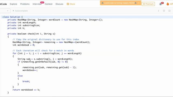Screen dimensions: 173x97
Task: Dismiss the hiring banner with X
Action: click(x=139, y=3)
